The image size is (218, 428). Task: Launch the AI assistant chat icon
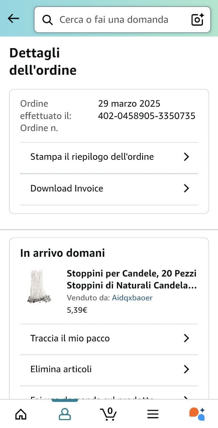click(197, 414)
